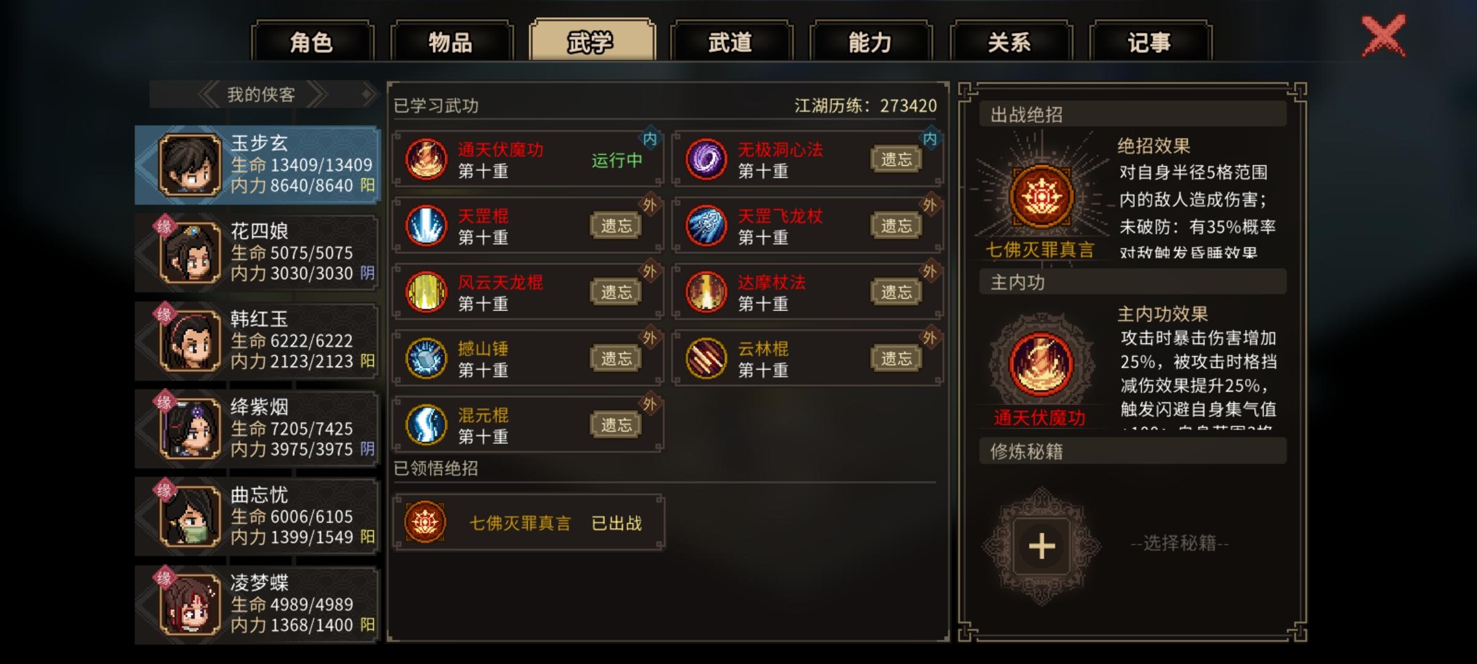Select character 花四娘 from the list
1477x664 pixels.
click(x=257, y=253)
